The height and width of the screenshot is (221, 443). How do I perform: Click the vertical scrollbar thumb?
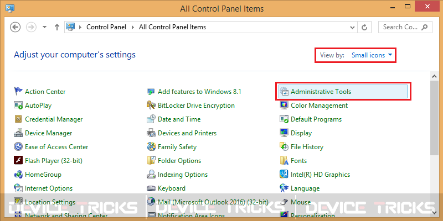[x=434, y=118]
